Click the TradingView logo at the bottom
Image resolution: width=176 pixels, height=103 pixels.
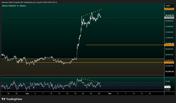12,99
